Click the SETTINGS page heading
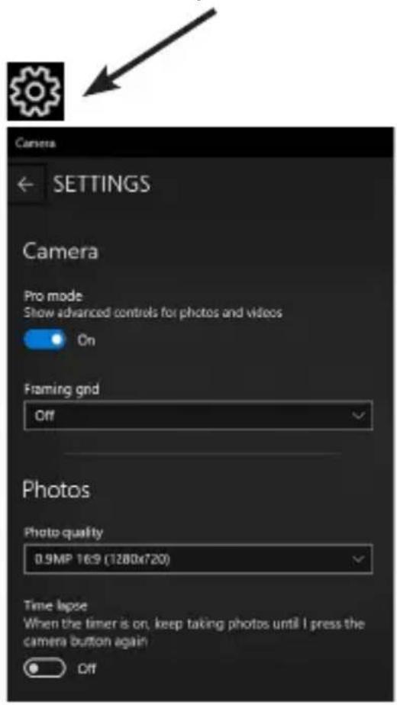397x705 pixels. coord(102,185)
